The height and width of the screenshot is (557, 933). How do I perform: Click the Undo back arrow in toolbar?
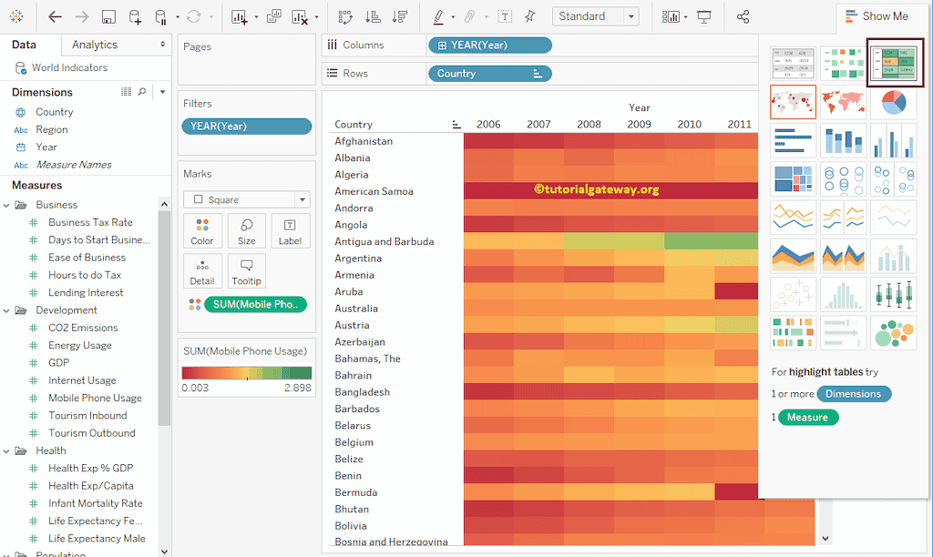56,16
